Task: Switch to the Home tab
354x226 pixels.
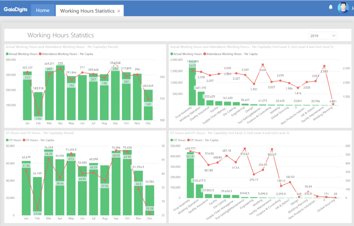Action: coord(43,10)
